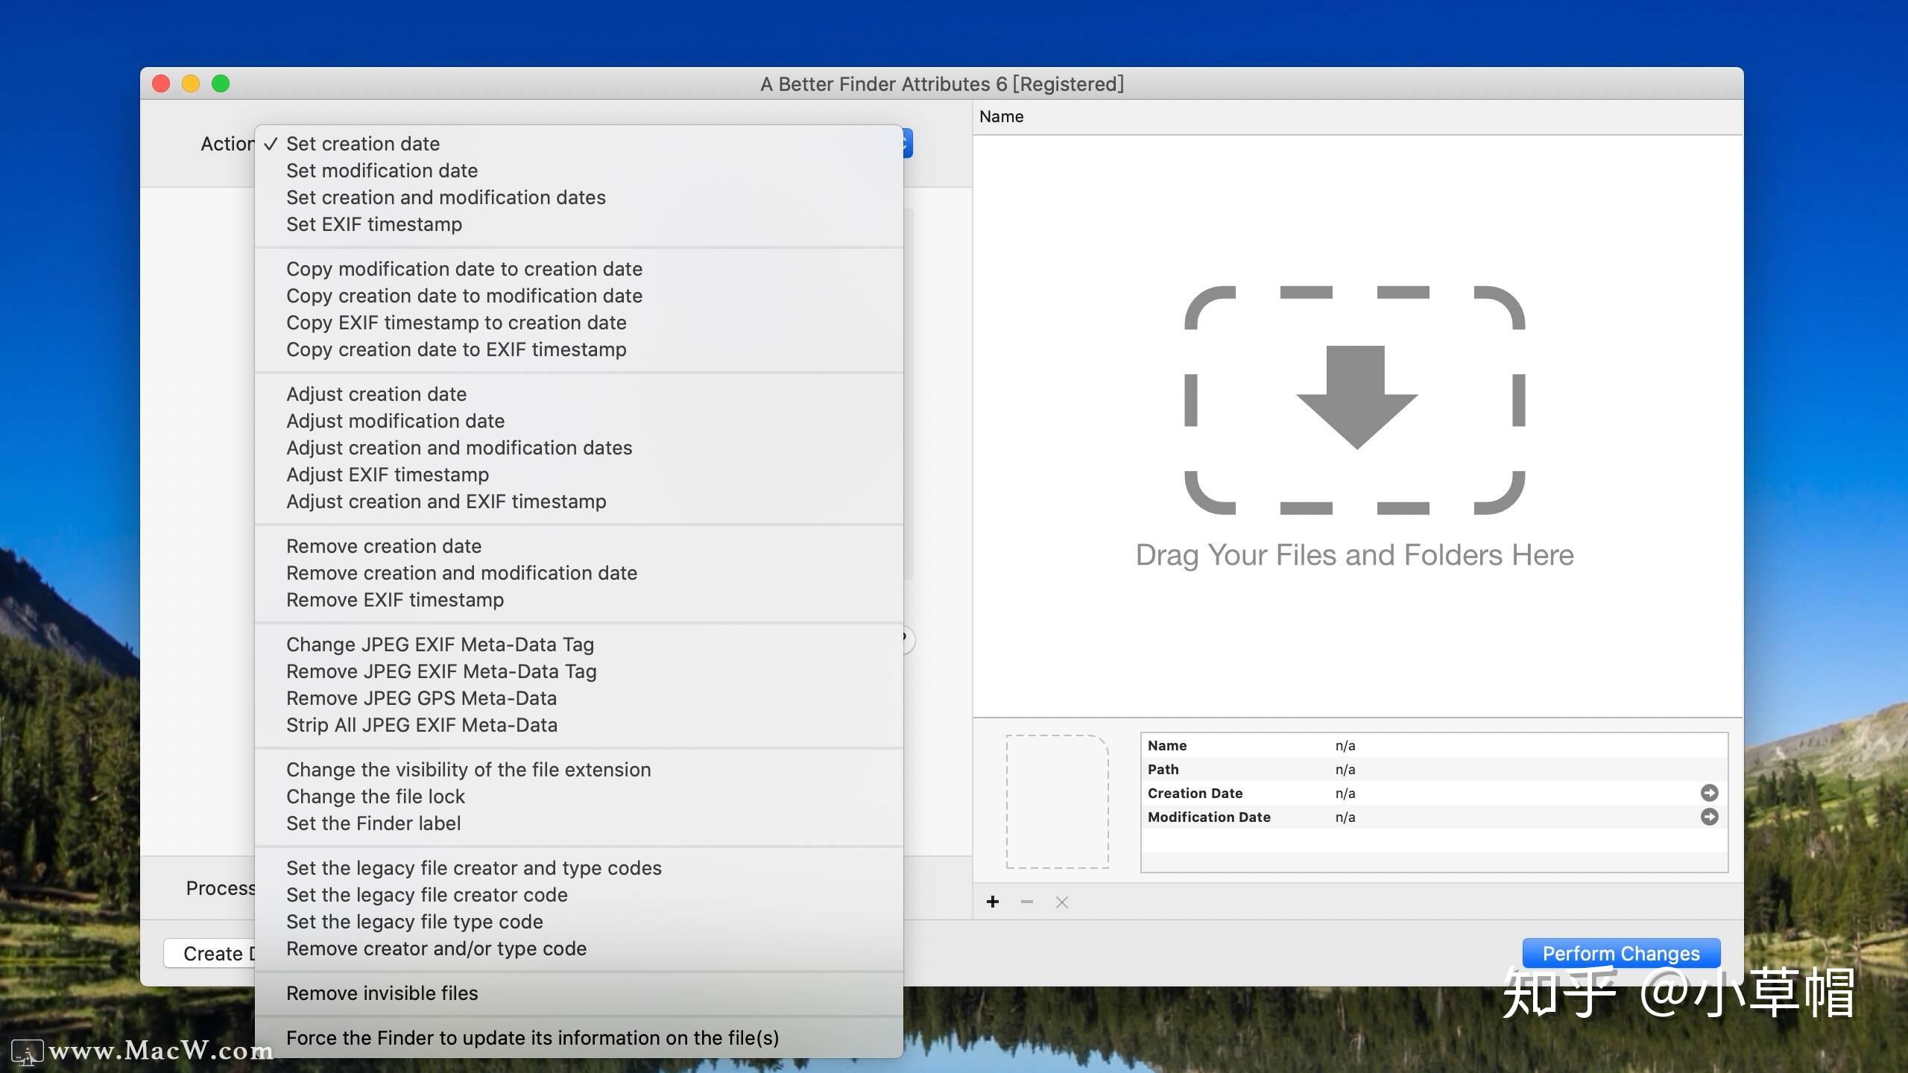Click the arrow icon beside Modification Date
Image resolution: width=1908 pixels, height=1073 pixels.
coord(1710,817)
